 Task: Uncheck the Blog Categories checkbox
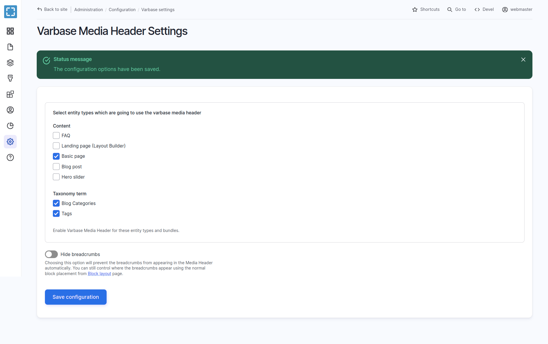coord(56,203)
